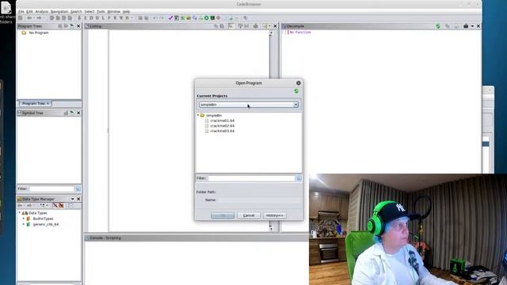Open the Analysis menu
The width and height of the screenshot is (507, 285).
pyautogui.click(x=42, y=12)
